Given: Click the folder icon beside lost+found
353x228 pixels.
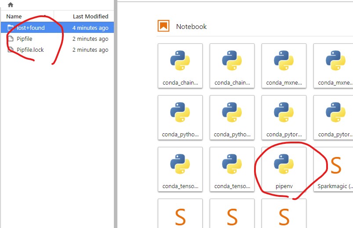Looking at the screenshot, I should pyautogui.click(x=11, y=28).
